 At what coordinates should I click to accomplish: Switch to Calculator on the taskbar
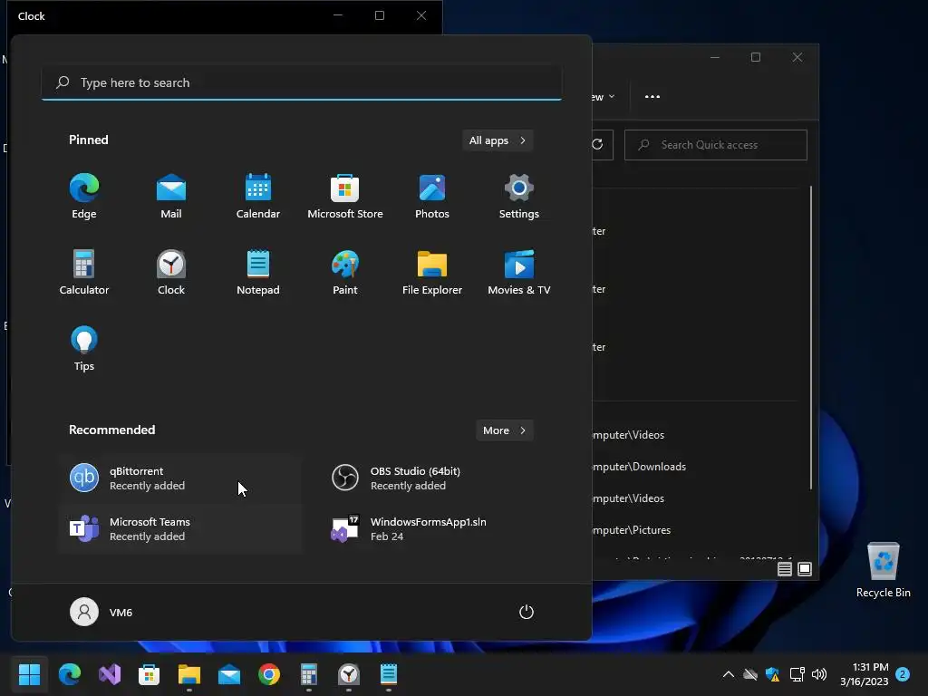click(309, 674)
